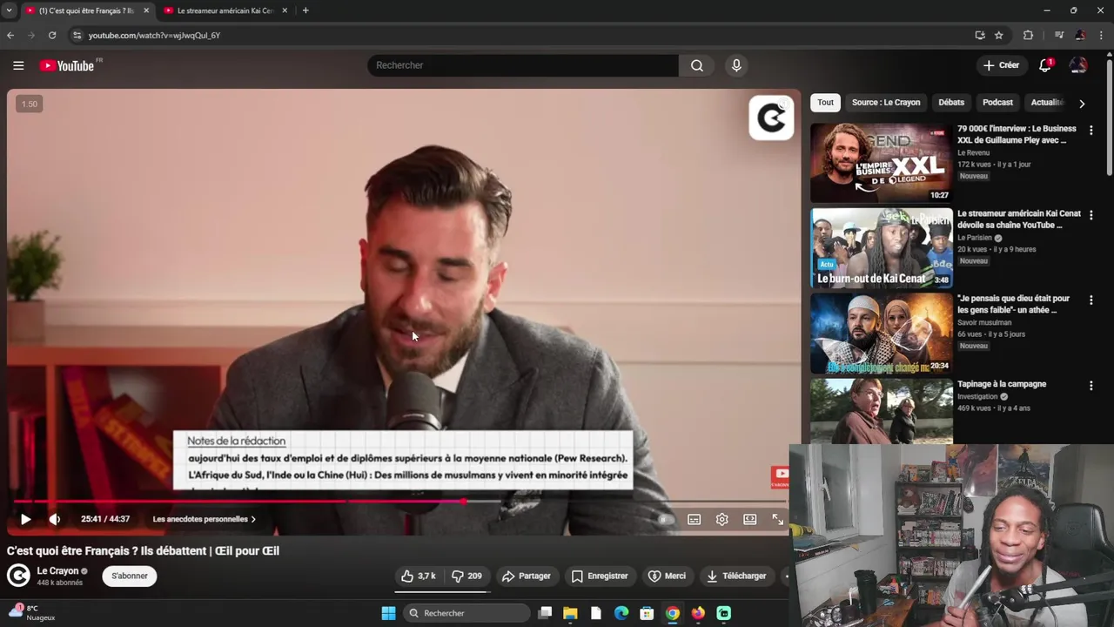
Task: Switch to 'Le streameur américain Kai Cen' tab
Action: [225, 10]
